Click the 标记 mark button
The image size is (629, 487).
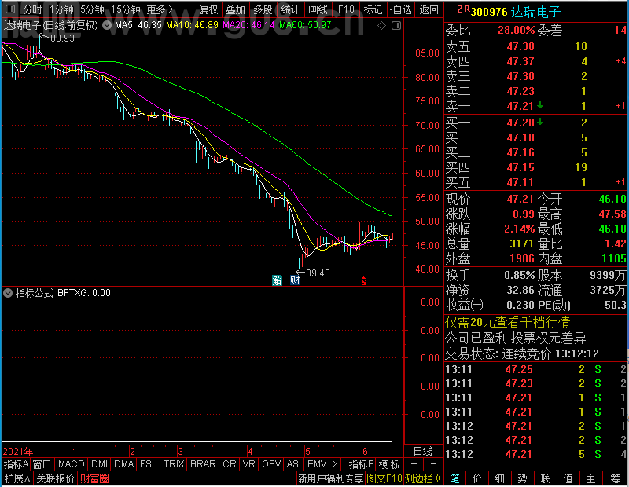click(373, 9)
